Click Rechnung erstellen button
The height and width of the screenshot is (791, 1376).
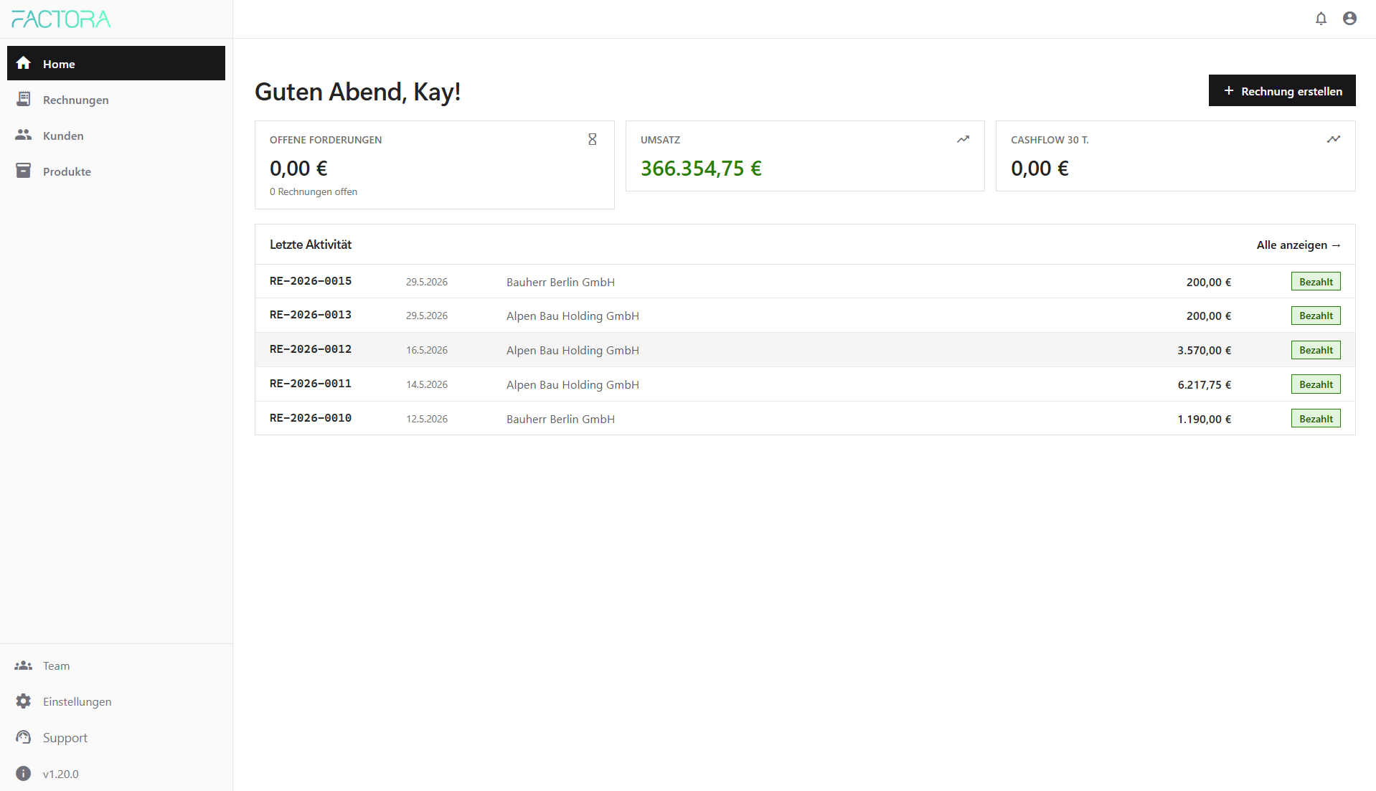(1282, 90)
